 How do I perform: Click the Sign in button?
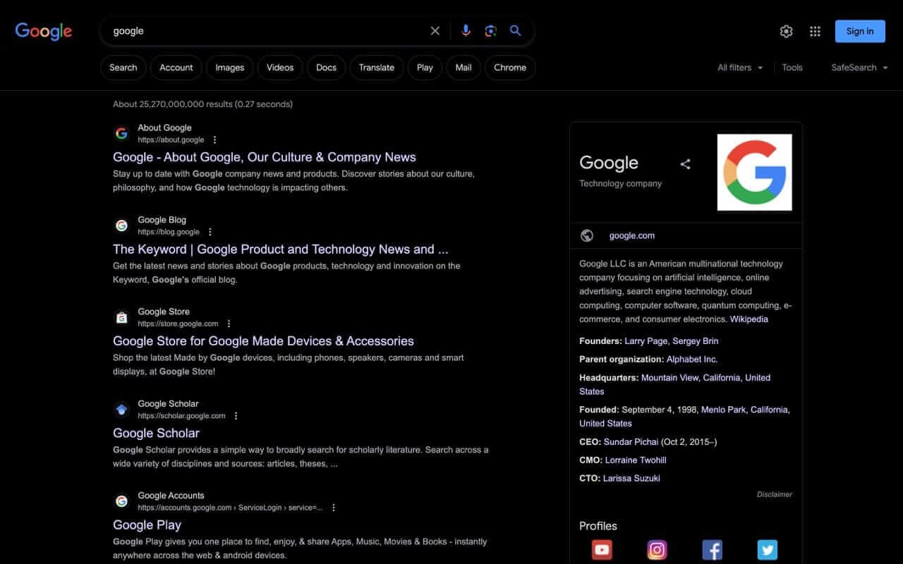tap(860, 31)
